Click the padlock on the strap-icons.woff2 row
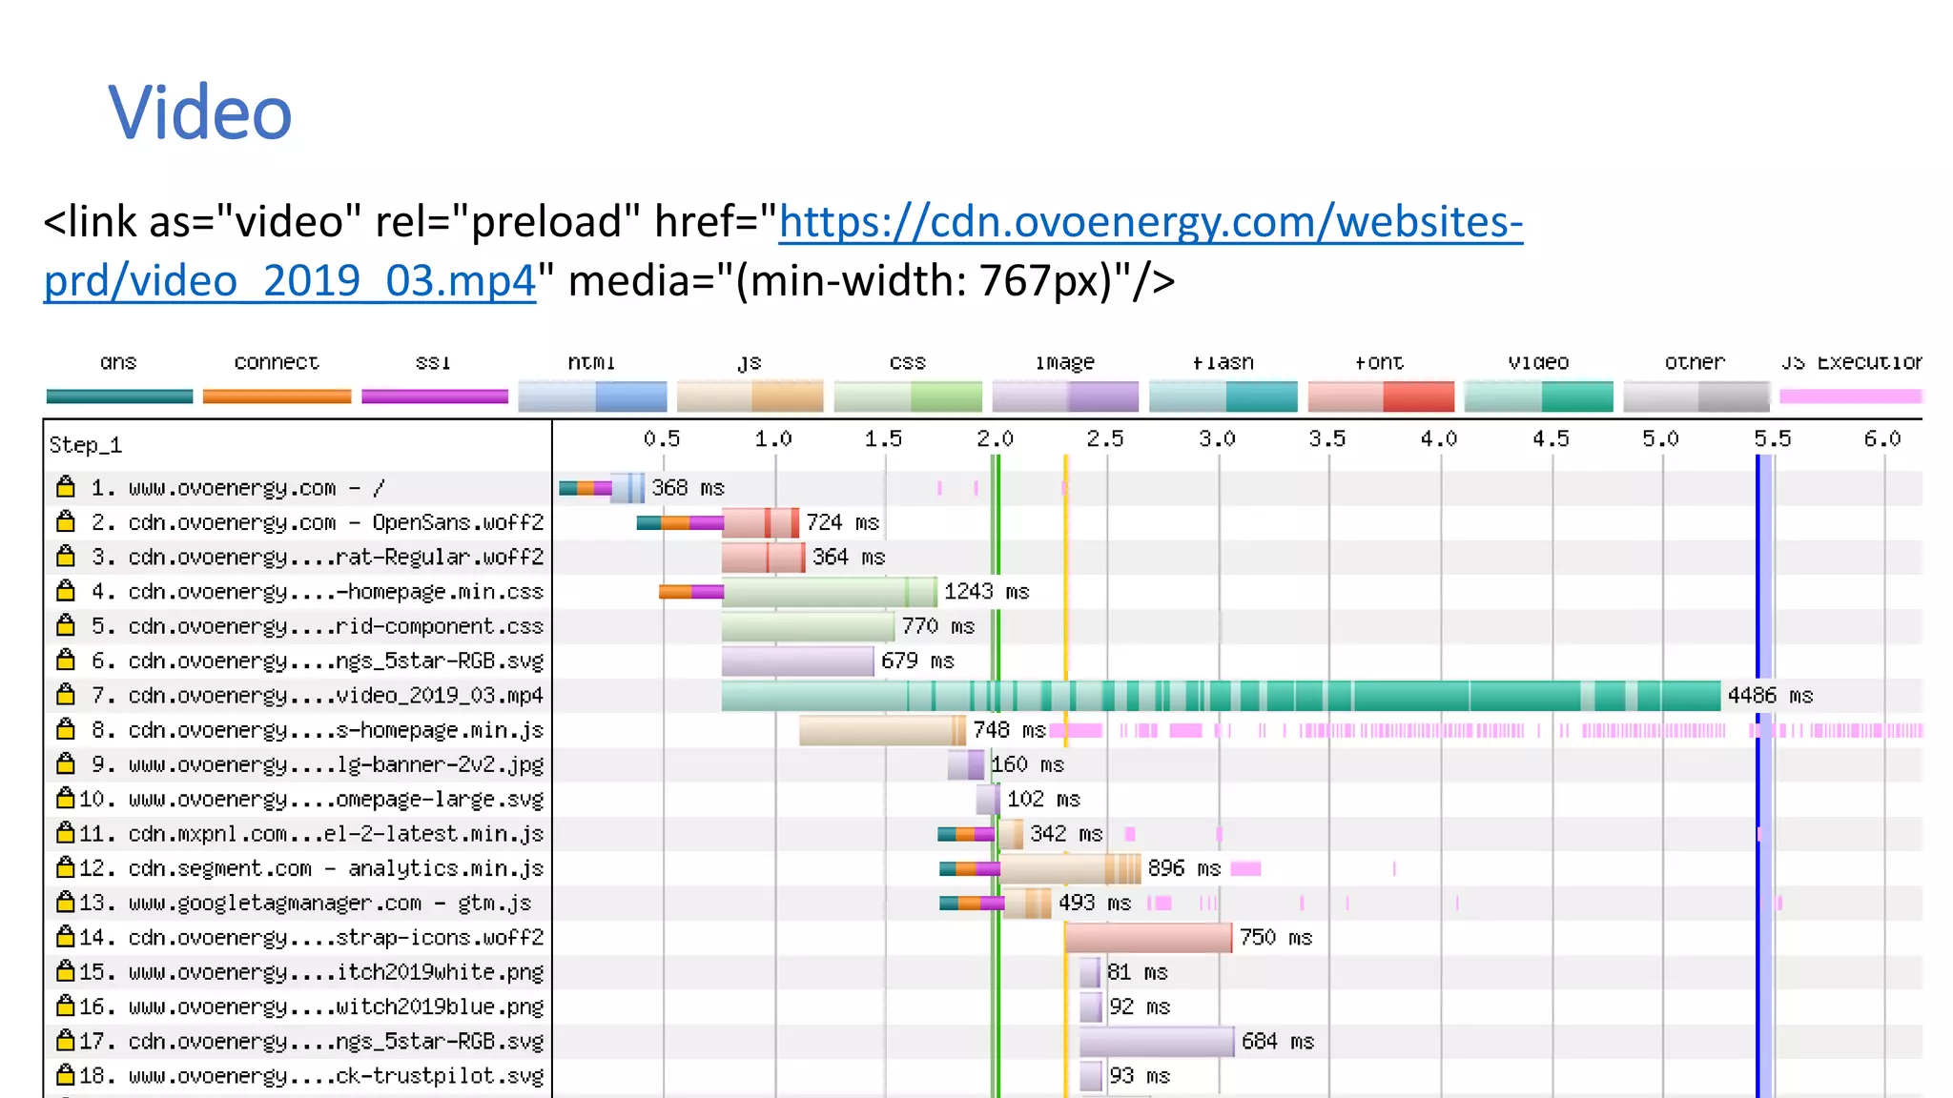 66,937
